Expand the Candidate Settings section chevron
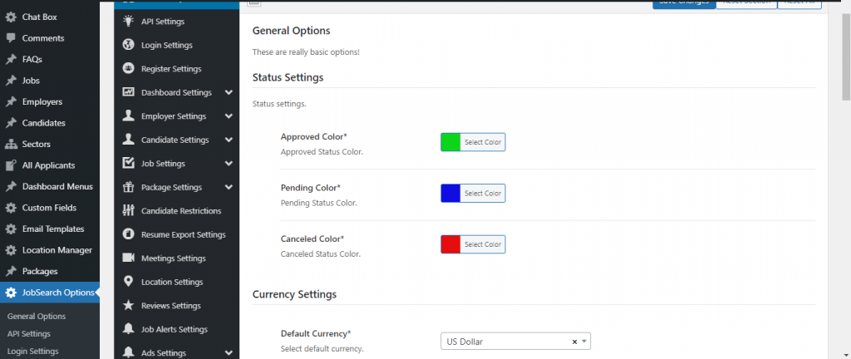 click(229, 140)
